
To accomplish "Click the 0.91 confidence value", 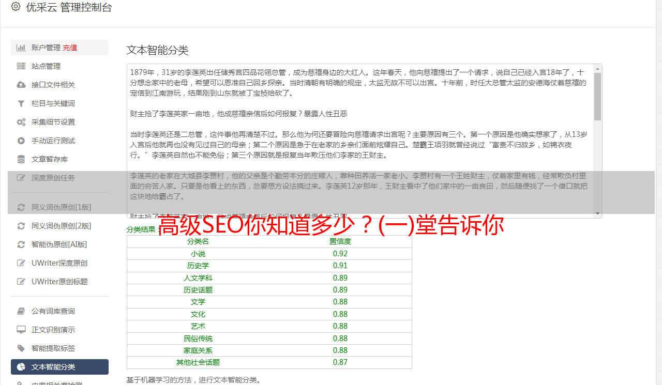I will point(340,266).
